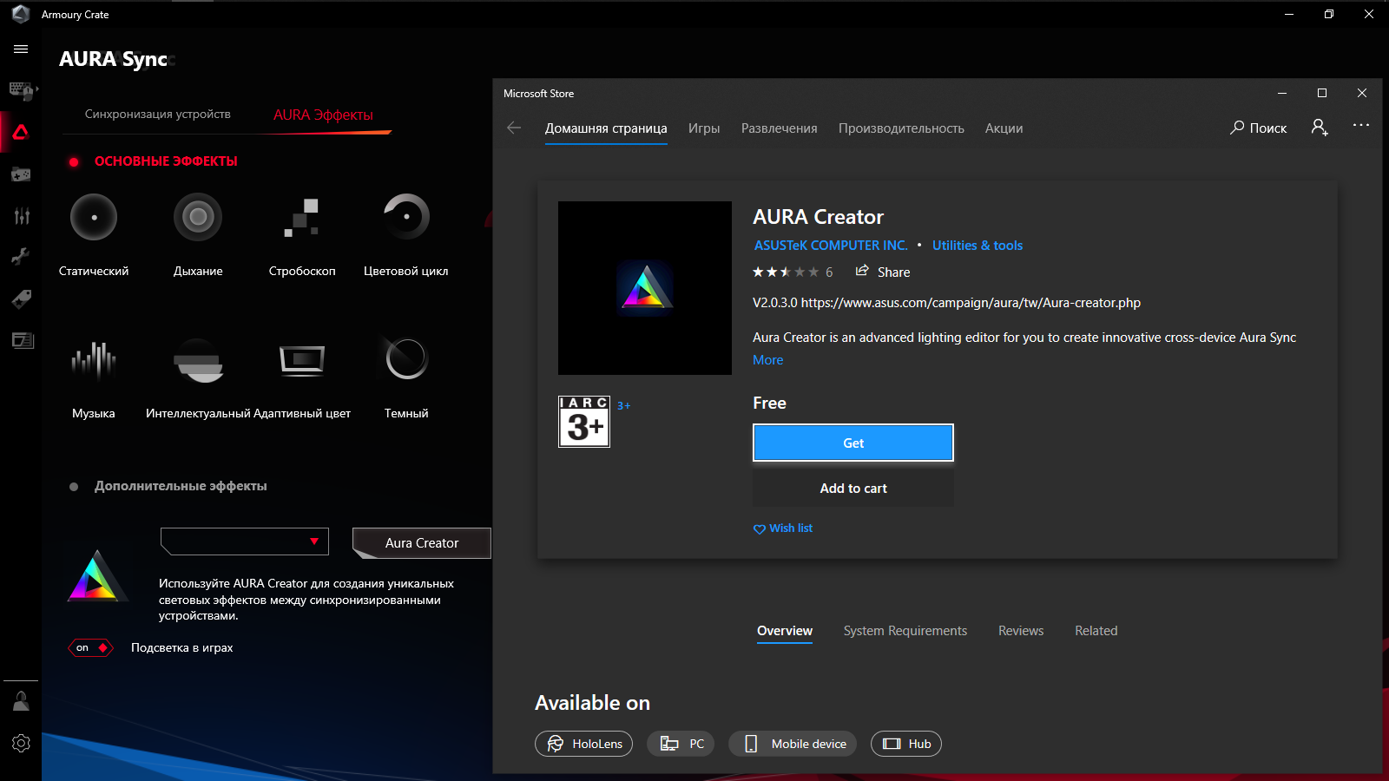Screen dimensions: 1389x781
Task: Click the large AURA Creator prism logo in Armoury Crate
Action: pos(95,575)
